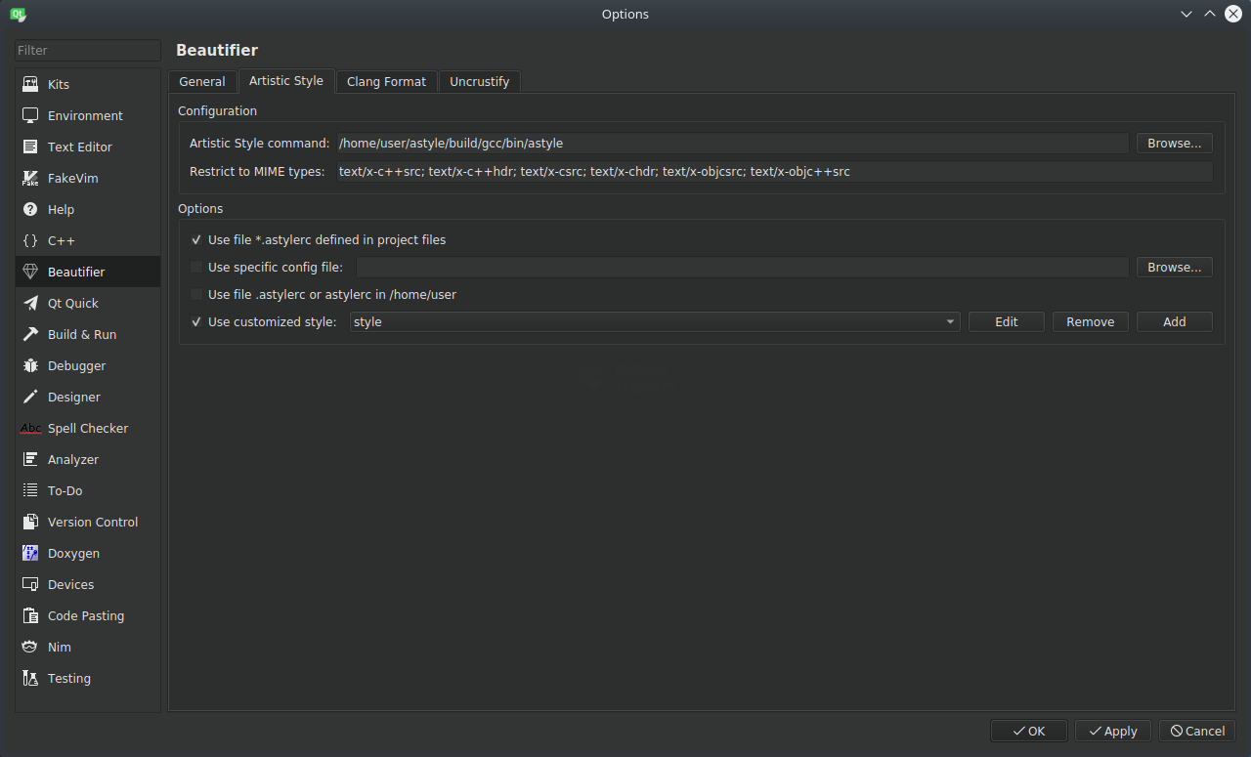Select the Spell Checker Abc icon
The image size is (1251, 757).
pyautogui.click(x=30, y=429)
